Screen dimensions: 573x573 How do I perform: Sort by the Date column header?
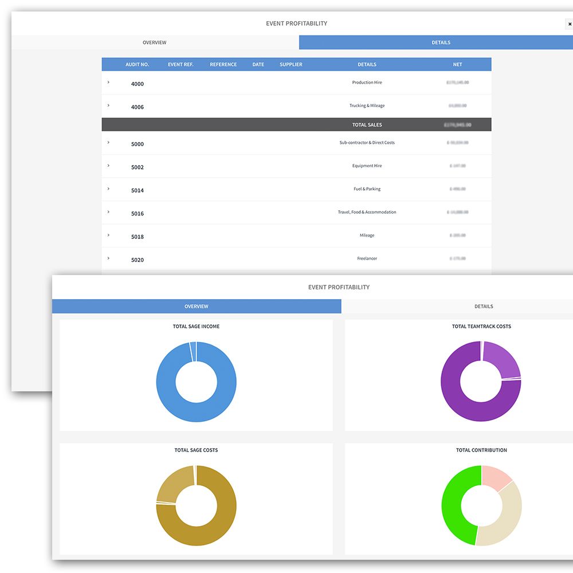[x=258, y=64]
